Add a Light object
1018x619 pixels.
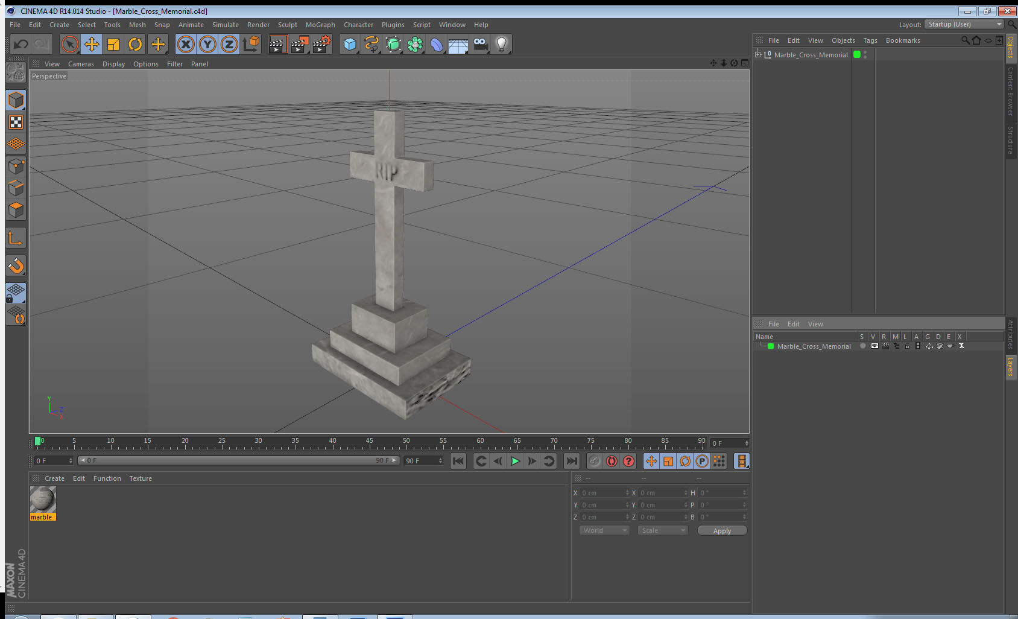click(x=502, y=44)
